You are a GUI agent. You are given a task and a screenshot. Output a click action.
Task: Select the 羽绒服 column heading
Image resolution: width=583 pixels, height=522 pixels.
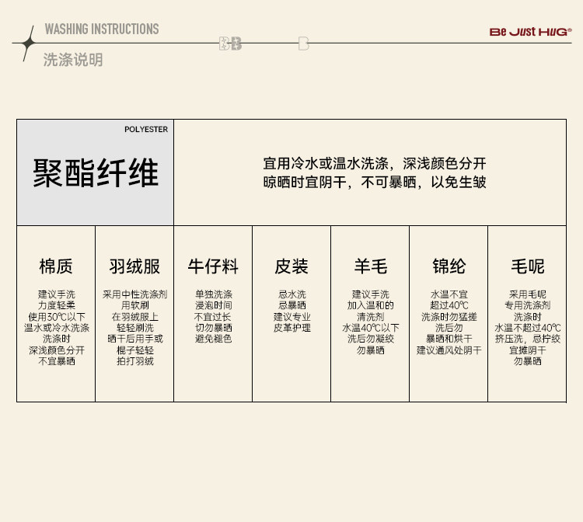tap(134, 266)
